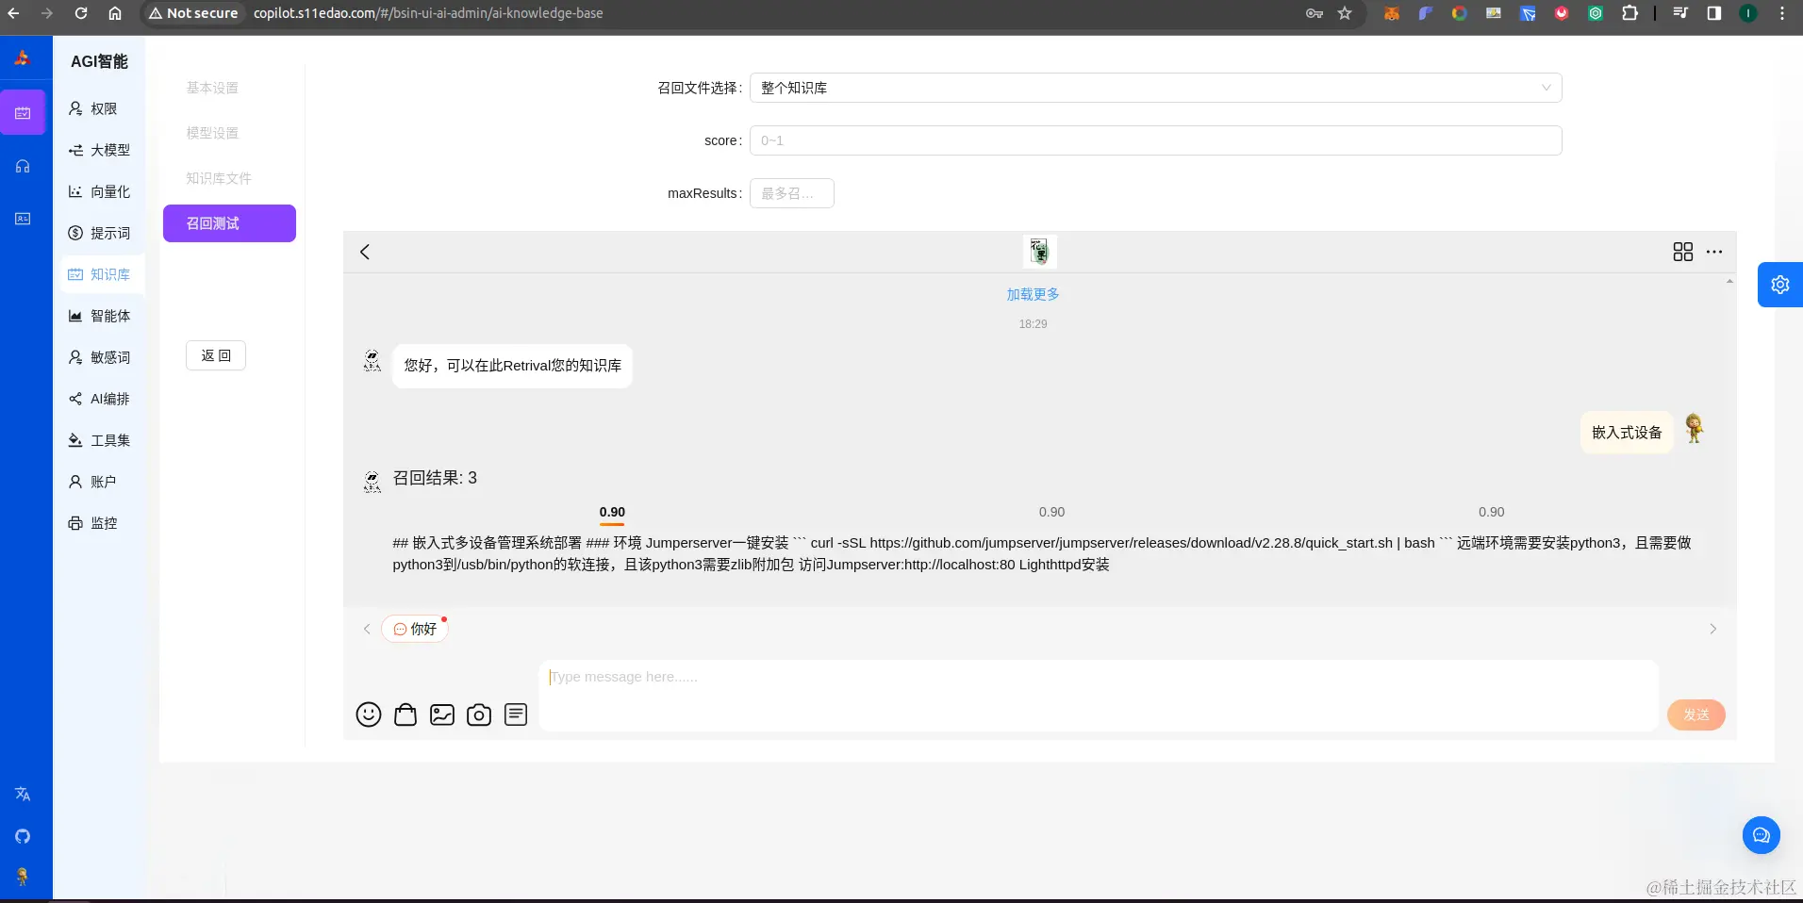Image resolution: width=1803 pixels, height=903 pixels.
Task: Select the image upload icon in chat toolbar
Action: pos(441,714)
